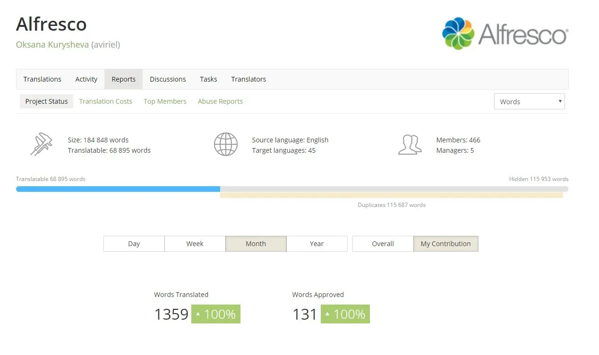Open the Discussions tab
Image resolution: width=599 pixels, height=355 pixels.
(168, 79)
